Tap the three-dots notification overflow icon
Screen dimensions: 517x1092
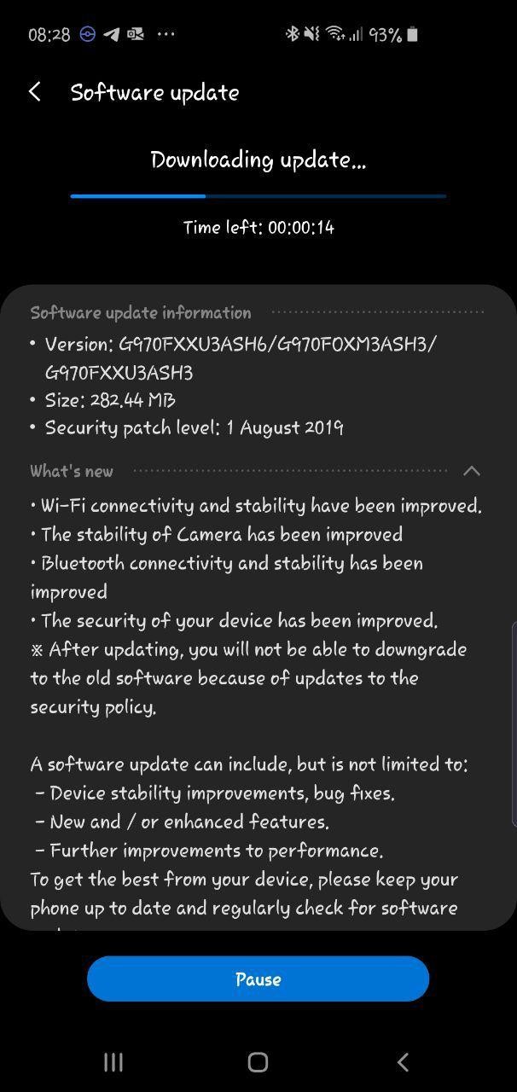pos(166,34)
